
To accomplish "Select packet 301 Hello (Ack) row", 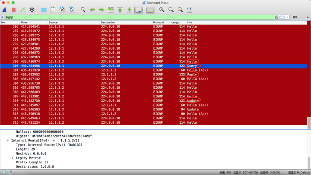I will (x=154, y=70).
